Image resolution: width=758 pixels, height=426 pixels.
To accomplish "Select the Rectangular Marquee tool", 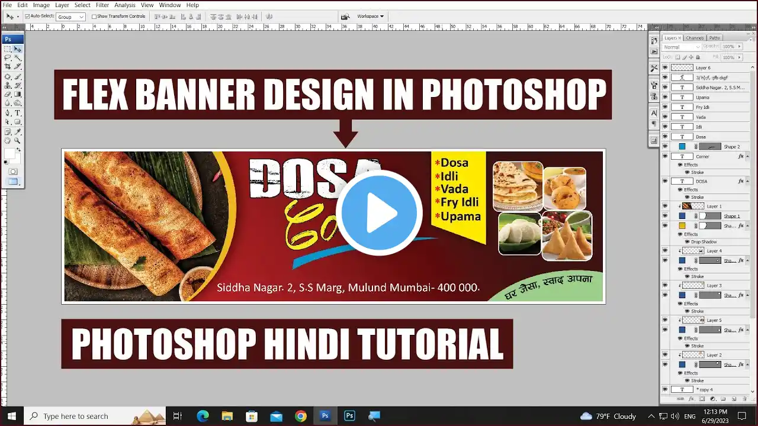I will [8, 49].
